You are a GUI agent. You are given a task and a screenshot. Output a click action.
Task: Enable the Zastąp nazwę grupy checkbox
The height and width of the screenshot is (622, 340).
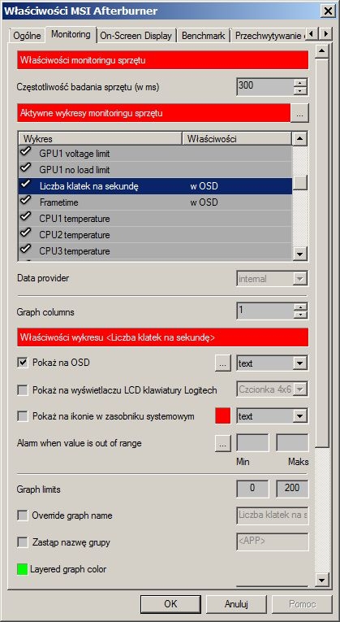tap(23, 542)
